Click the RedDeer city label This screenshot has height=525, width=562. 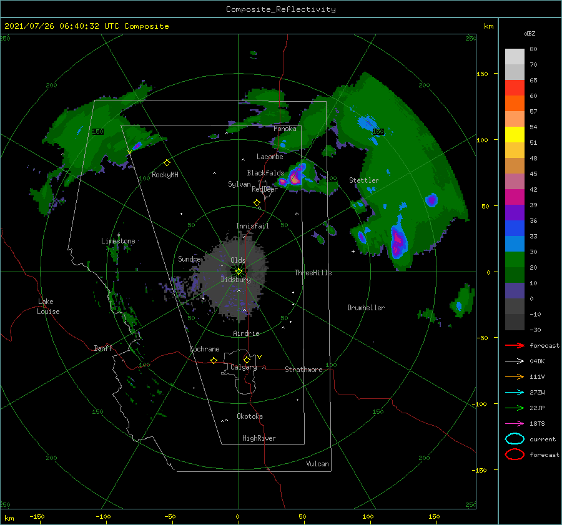click(265, 189)
